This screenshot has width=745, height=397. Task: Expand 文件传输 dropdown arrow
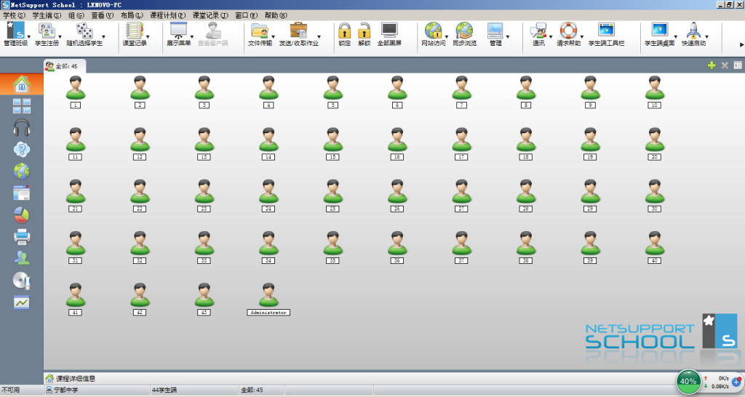point(274,36)
